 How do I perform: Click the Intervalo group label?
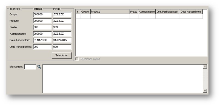[x=15, y=9]
